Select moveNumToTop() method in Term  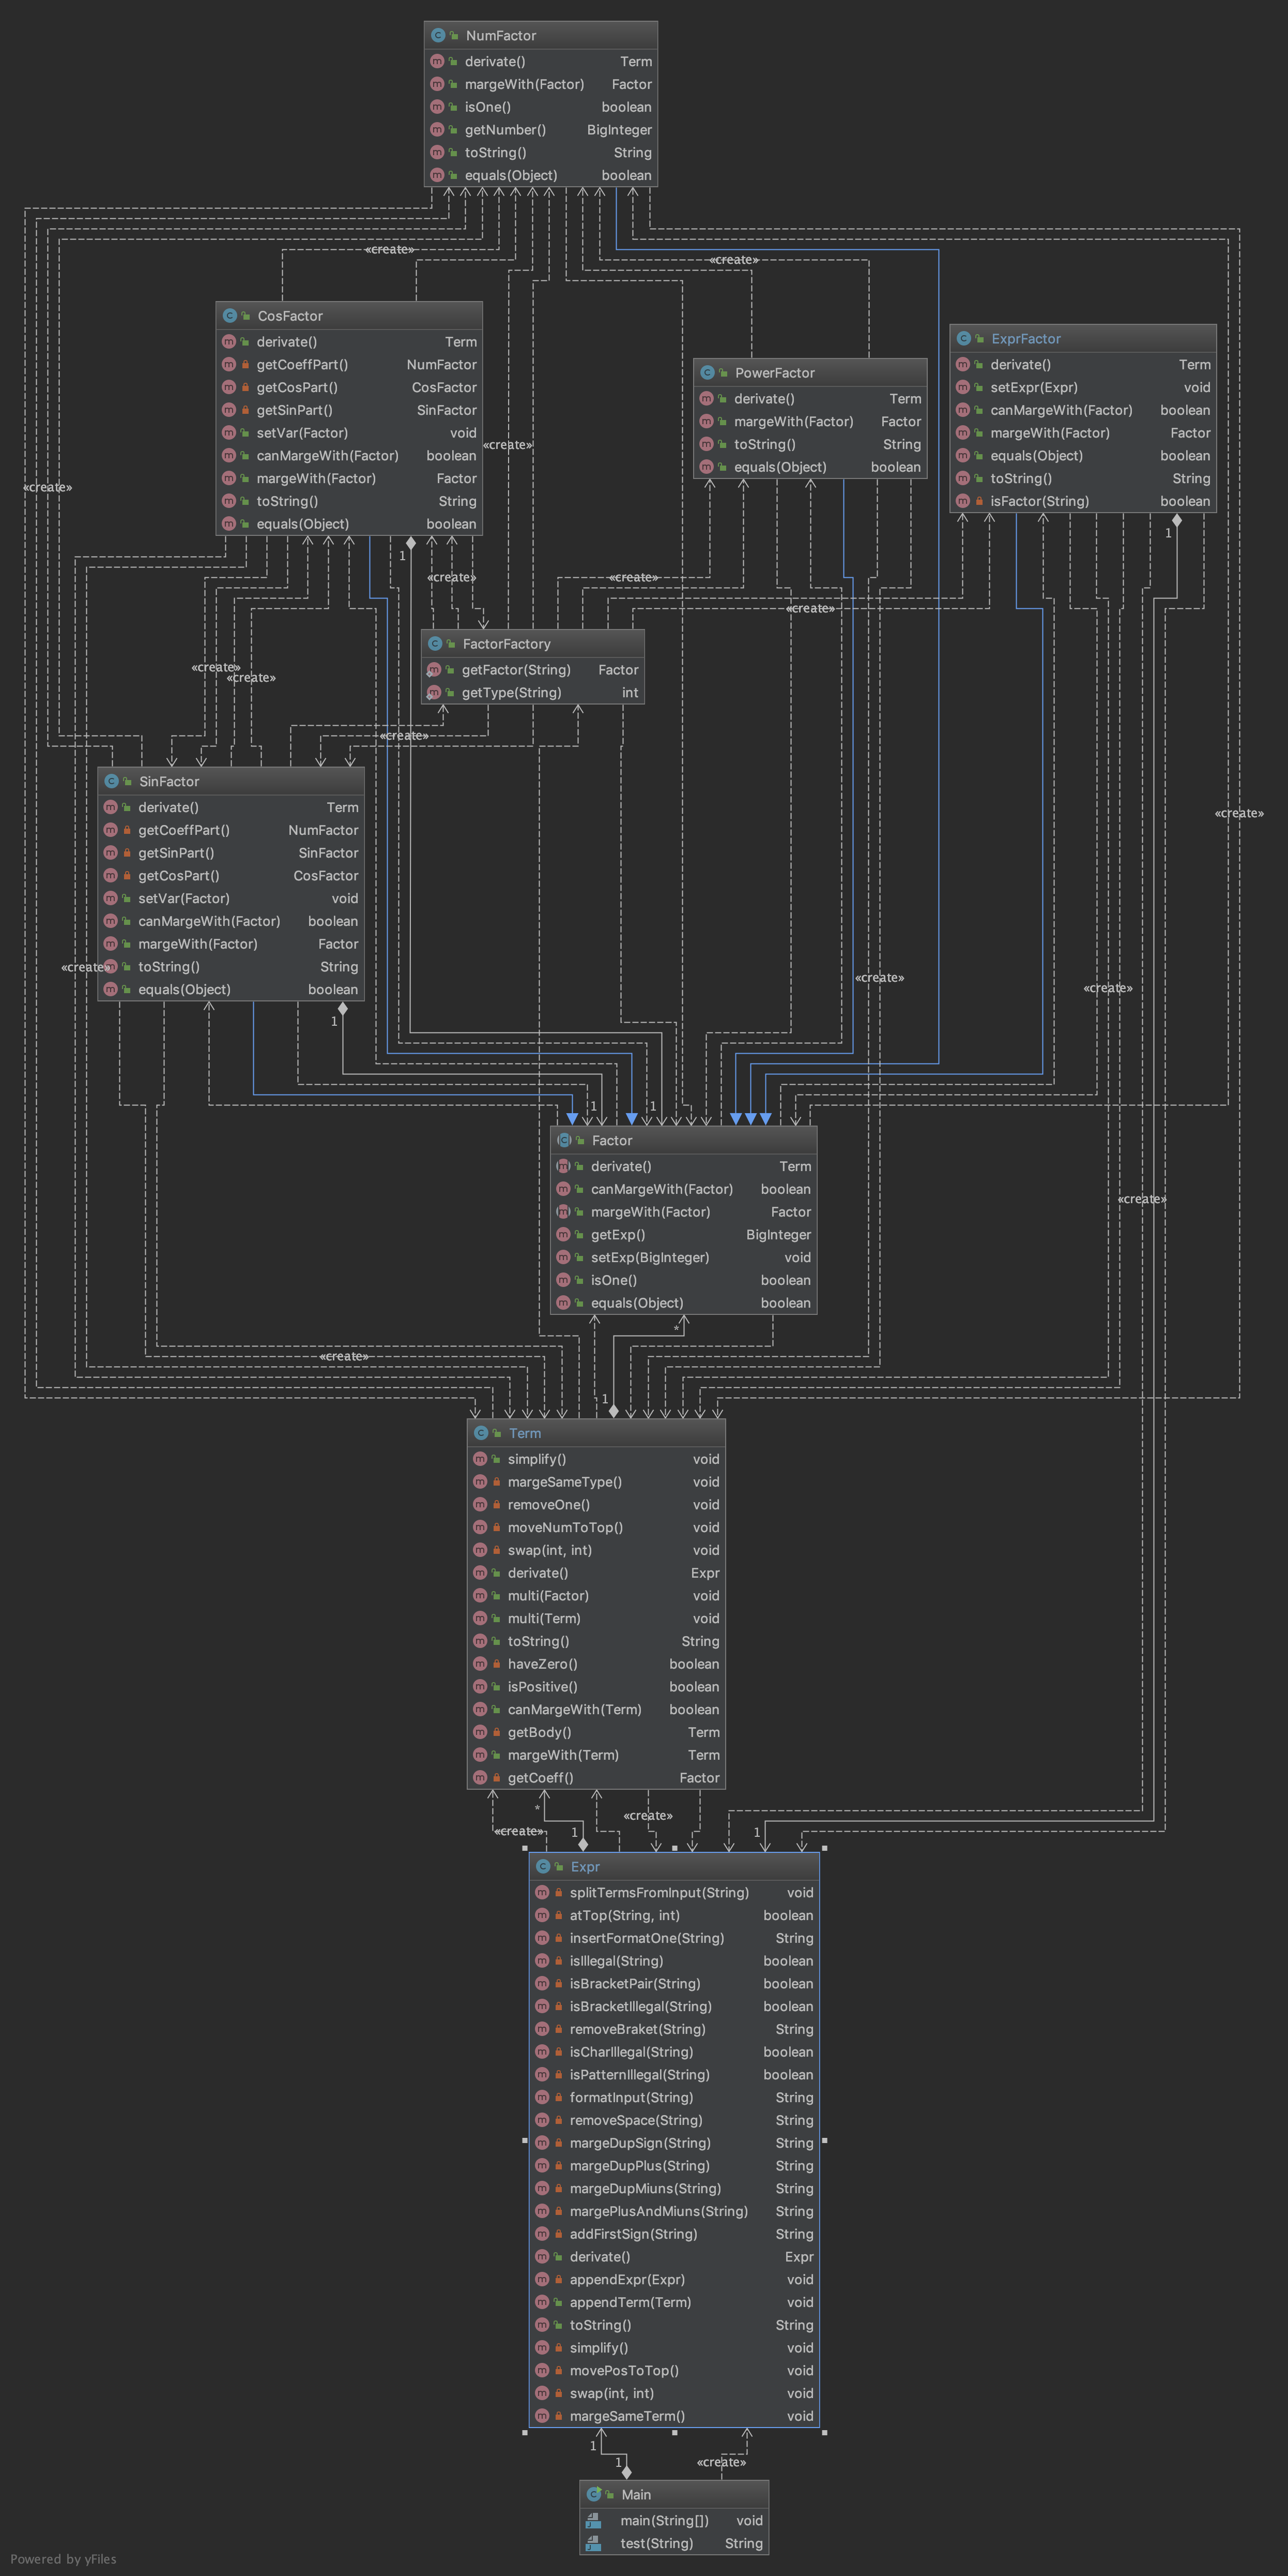[x=564, y=1528]
